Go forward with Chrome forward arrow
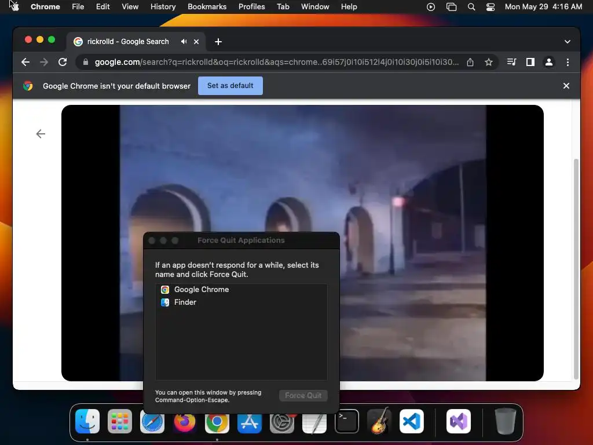The height and width of the screenshot is (445, 593). point(44,62)
